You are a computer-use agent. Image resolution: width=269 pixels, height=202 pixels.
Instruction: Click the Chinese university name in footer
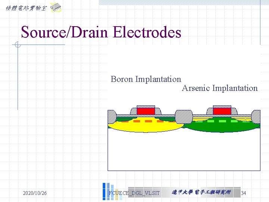(201, 192)
